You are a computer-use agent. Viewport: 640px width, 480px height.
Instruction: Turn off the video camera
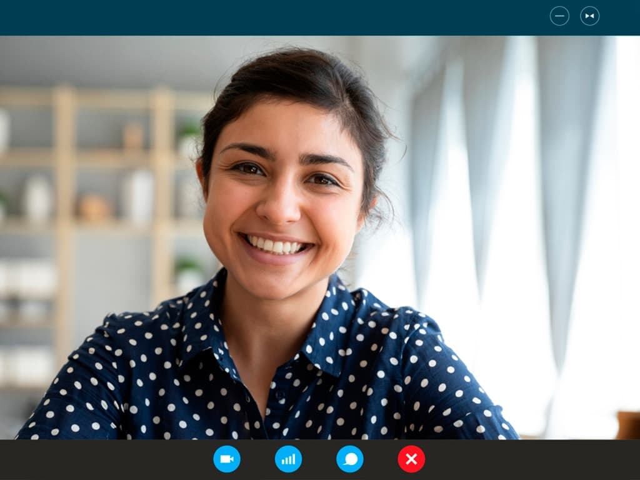tap(226, 459)
